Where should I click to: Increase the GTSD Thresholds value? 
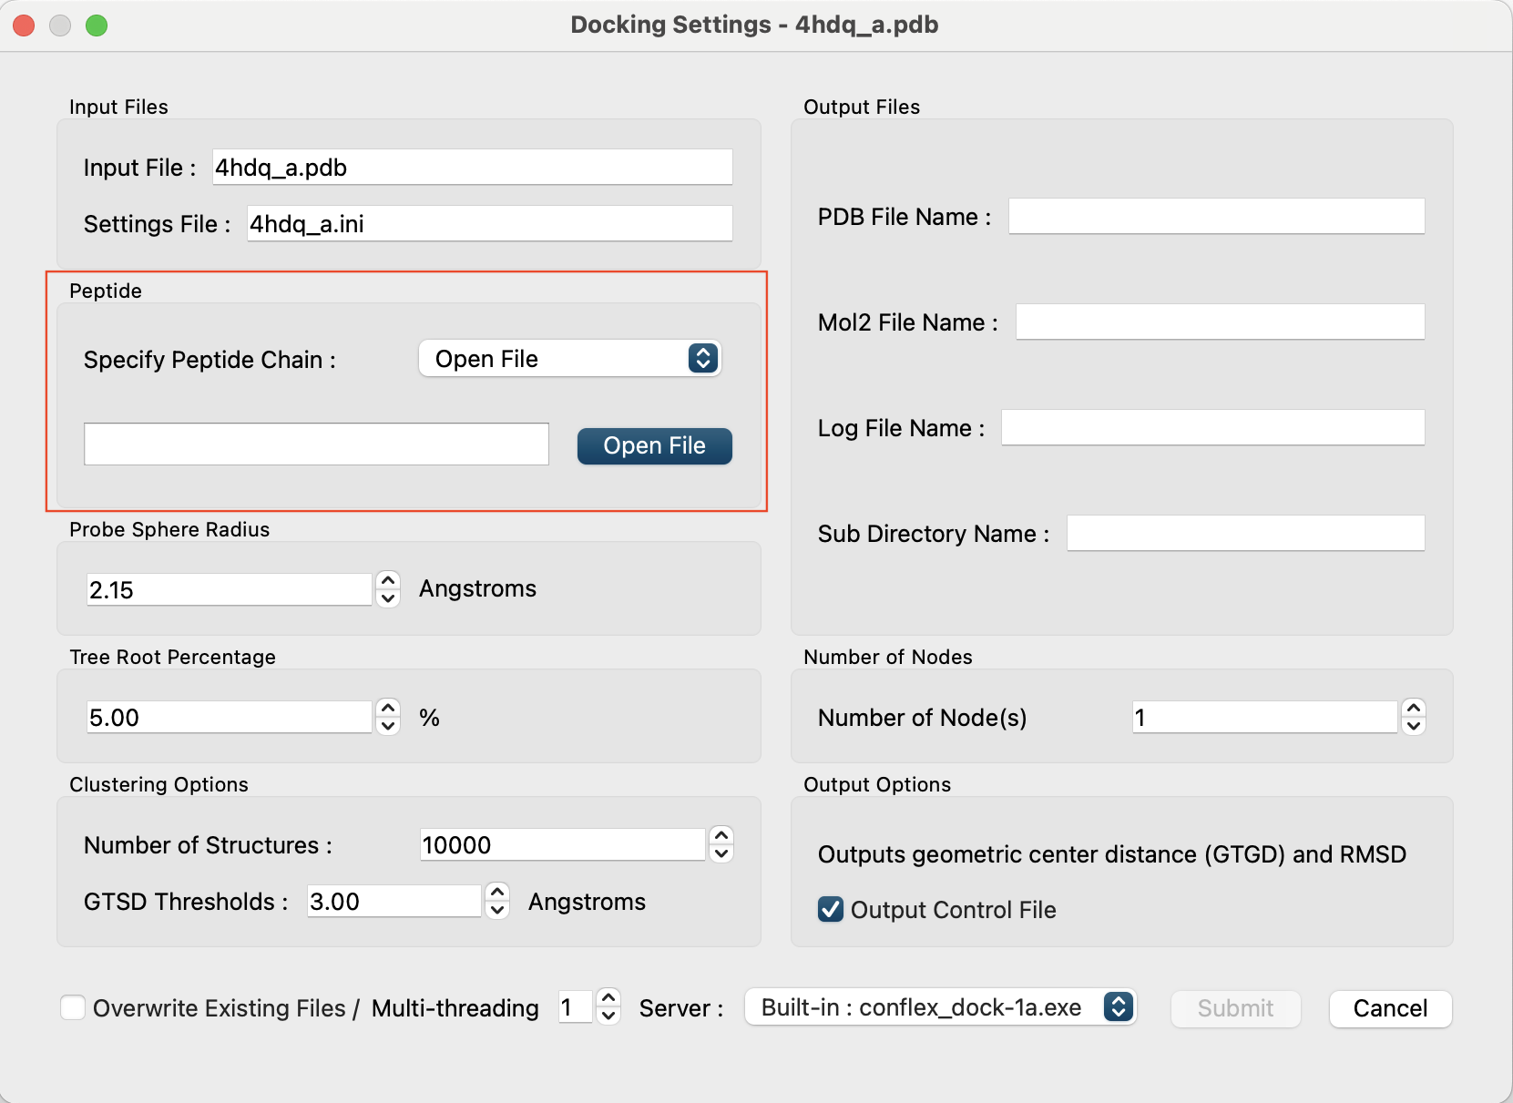pyautogui.click(x=497, y=892)
